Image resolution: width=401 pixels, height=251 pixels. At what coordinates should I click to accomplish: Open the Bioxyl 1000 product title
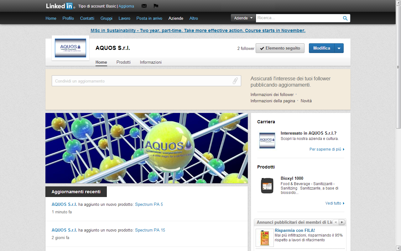click(292, 178)
